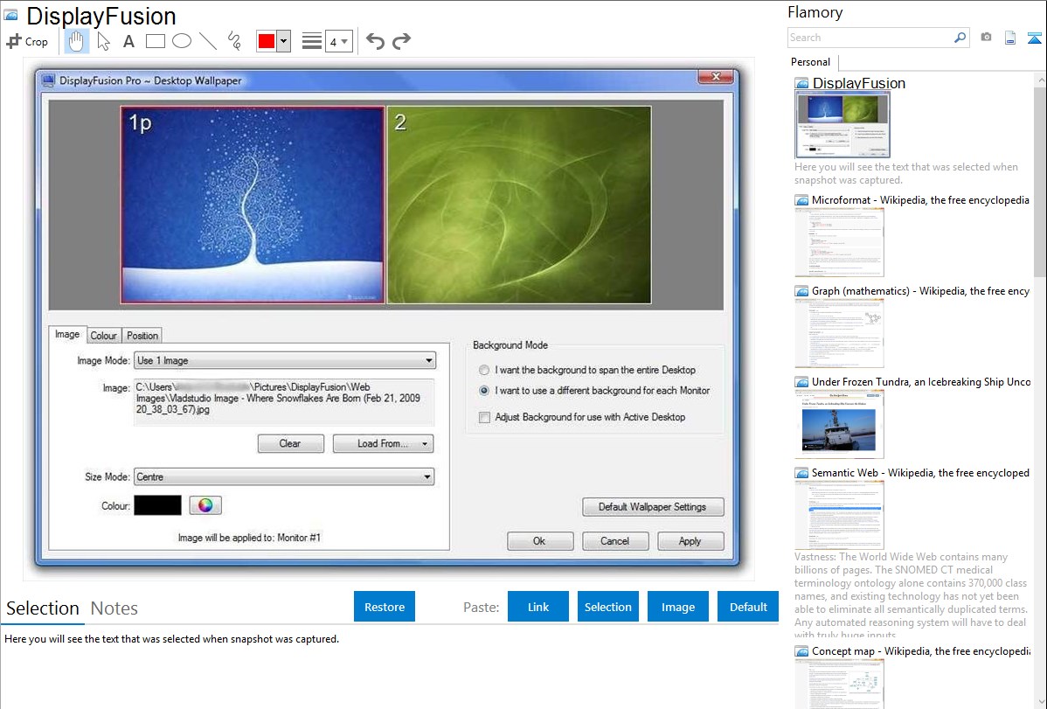Close the Desktop Wallpaper dialog

(717, 77)
